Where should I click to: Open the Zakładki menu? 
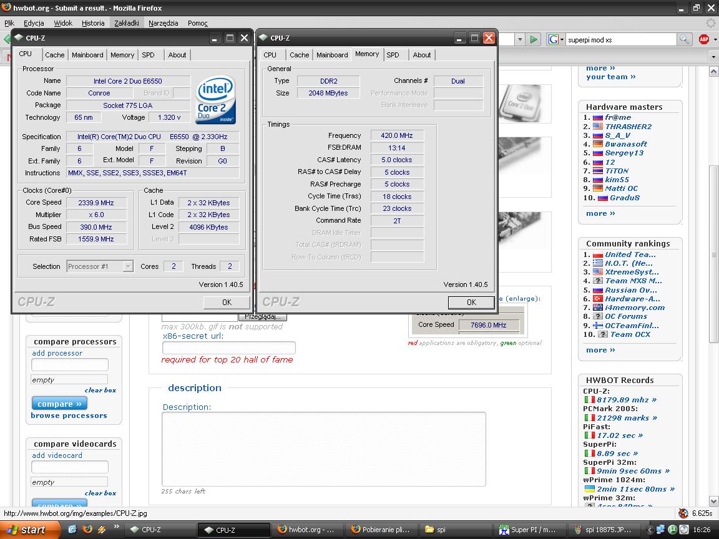(x=127, y=23)
